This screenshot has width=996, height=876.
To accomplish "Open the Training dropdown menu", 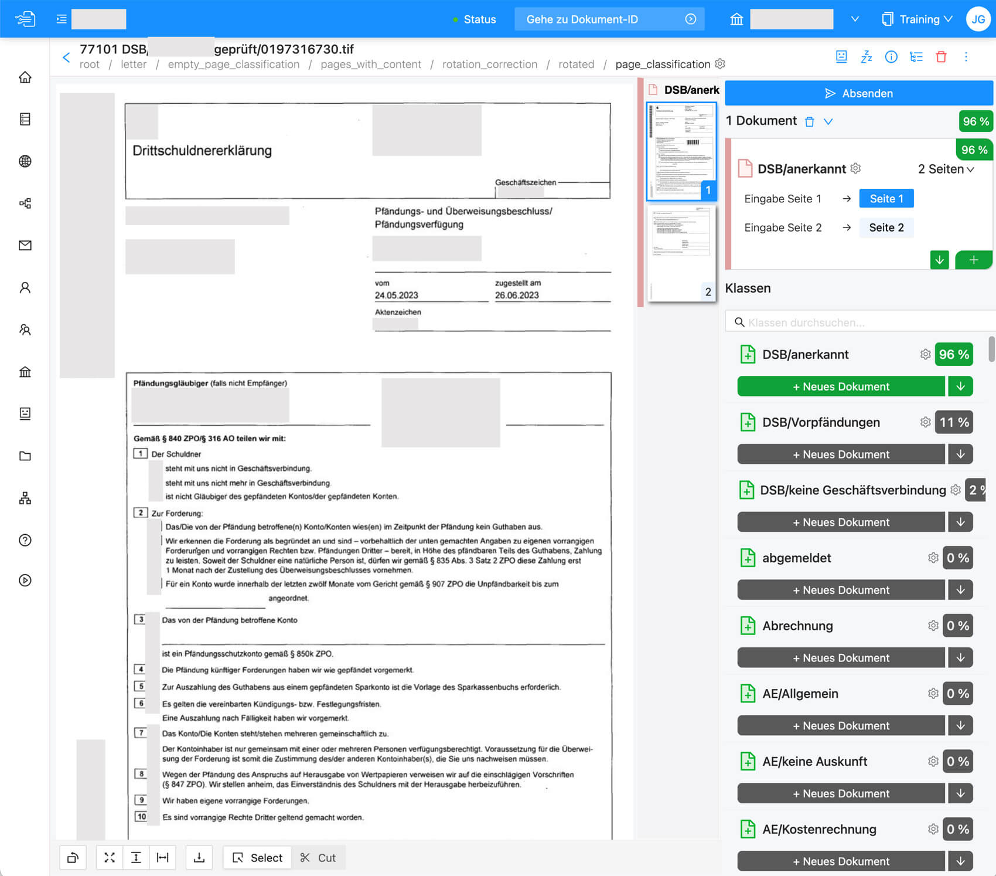I will click(917, 19).
